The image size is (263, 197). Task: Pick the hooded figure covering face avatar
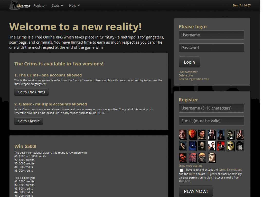click(183, 146)
